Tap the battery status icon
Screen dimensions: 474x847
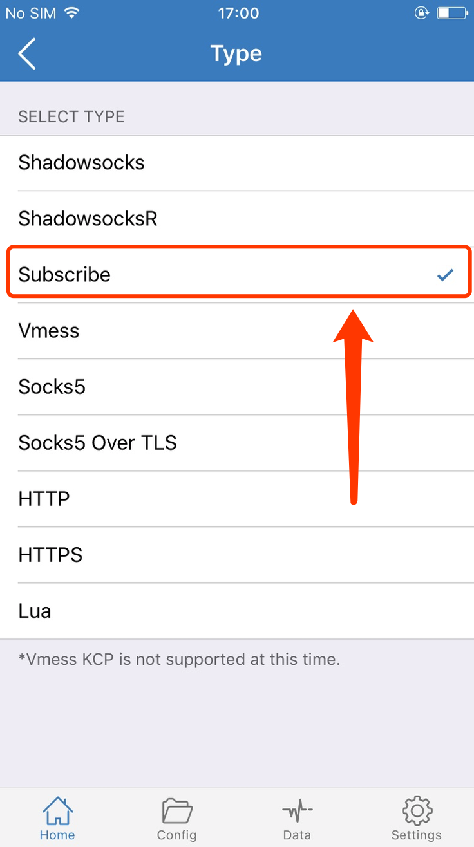coord(452,13)
